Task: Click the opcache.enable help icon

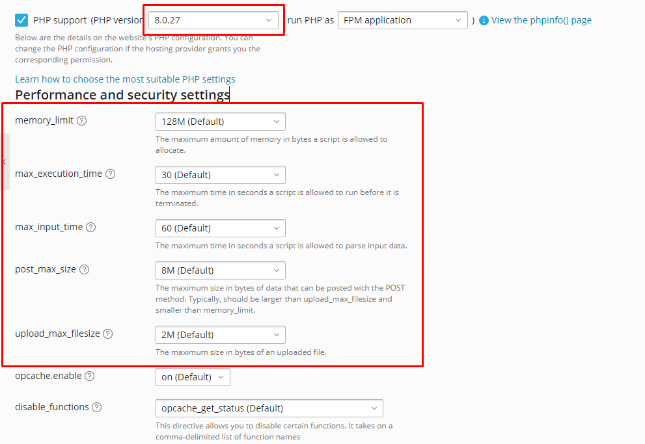Action: (89, 375)
